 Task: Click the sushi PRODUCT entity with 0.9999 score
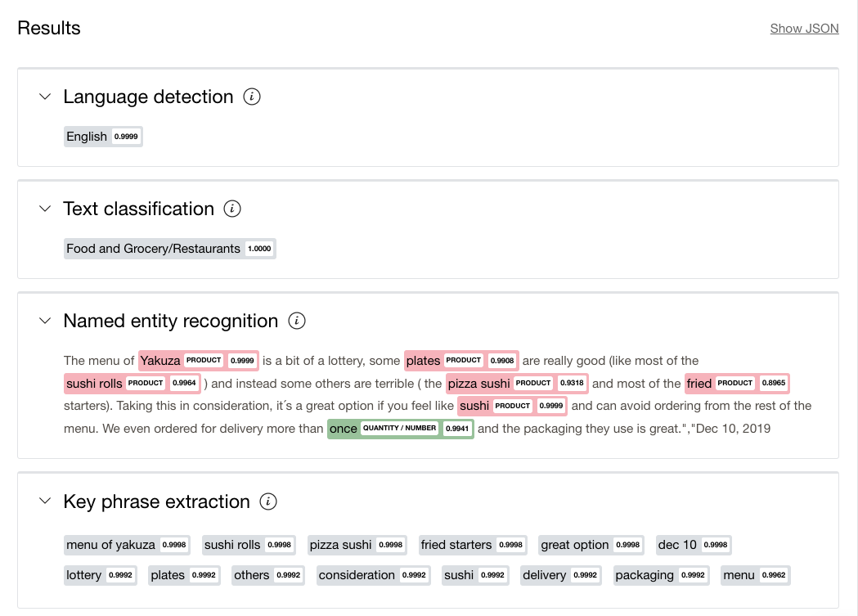point(512,406)
